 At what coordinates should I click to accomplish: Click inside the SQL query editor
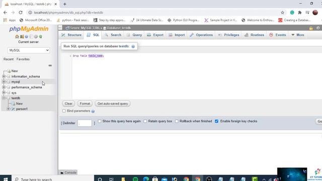tap(197, 76)
